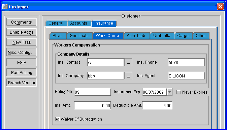Browse Ins. Company with ellipsis button
The width and height of the screenshot is (227, 130).
[x=128, y=76]
